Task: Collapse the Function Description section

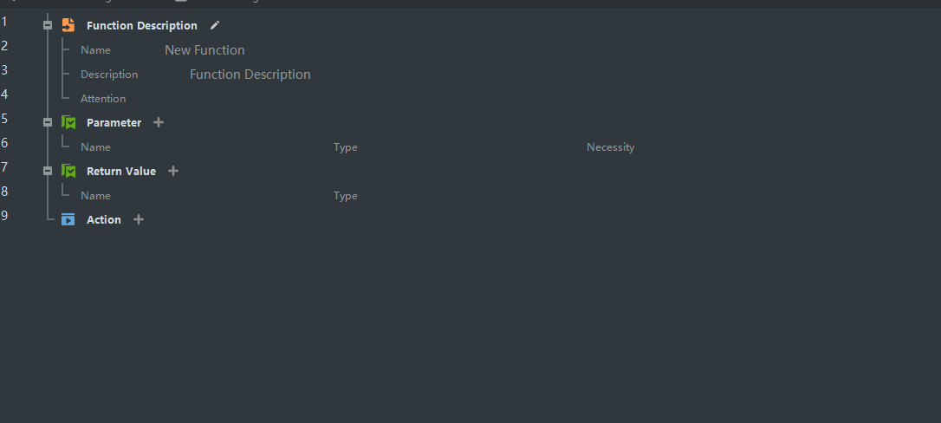Action: point(48,25)
